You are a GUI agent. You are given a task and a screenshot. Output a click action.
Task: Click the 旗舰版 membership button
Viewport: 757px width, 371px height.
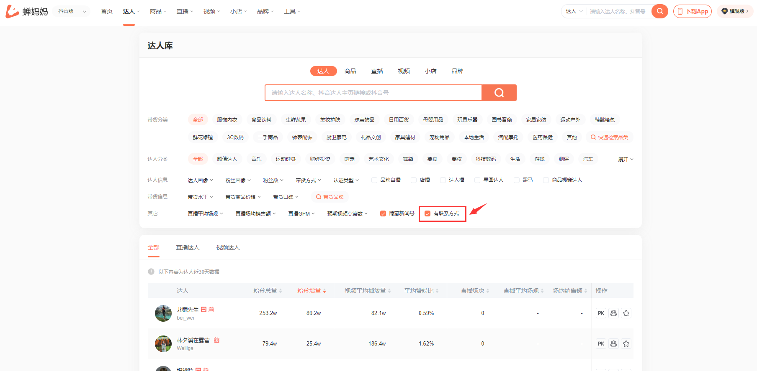[735, 11]
